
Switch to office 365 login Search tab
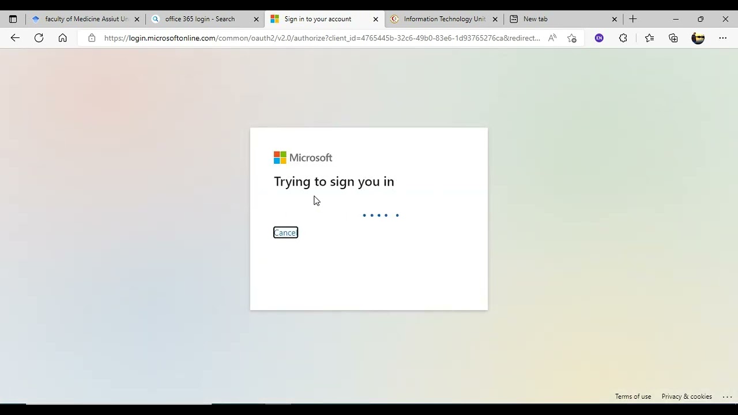[205, 19]
